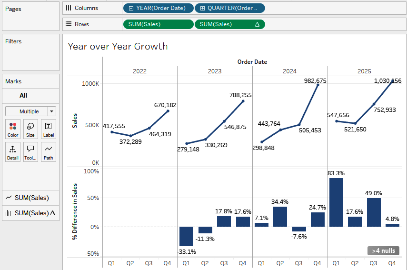
Task: Click the Rows shelf icon
Action: [x=69, y=24]
